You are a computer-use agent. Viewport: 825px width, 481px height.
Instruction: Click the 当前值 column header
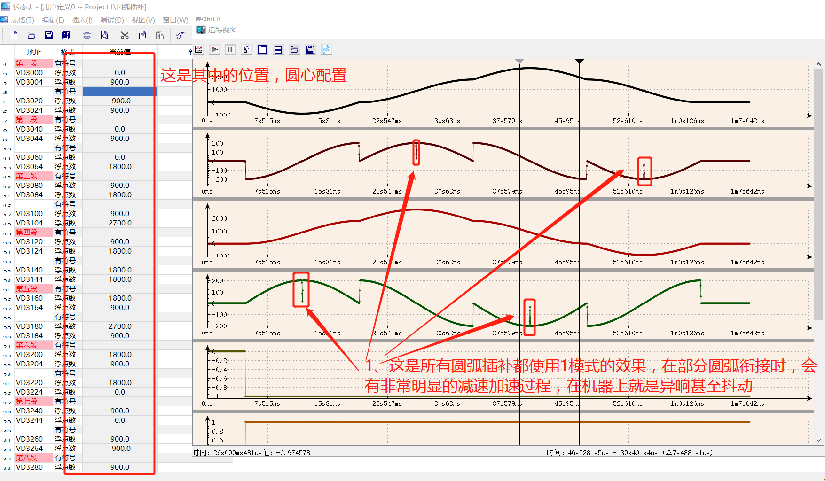pyautogui.click(x=120, y=52)
